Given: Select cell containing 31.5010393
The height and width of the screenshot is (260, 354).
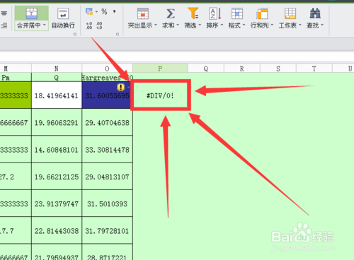Looking at the screenshot, I should (x=107, y=203).
